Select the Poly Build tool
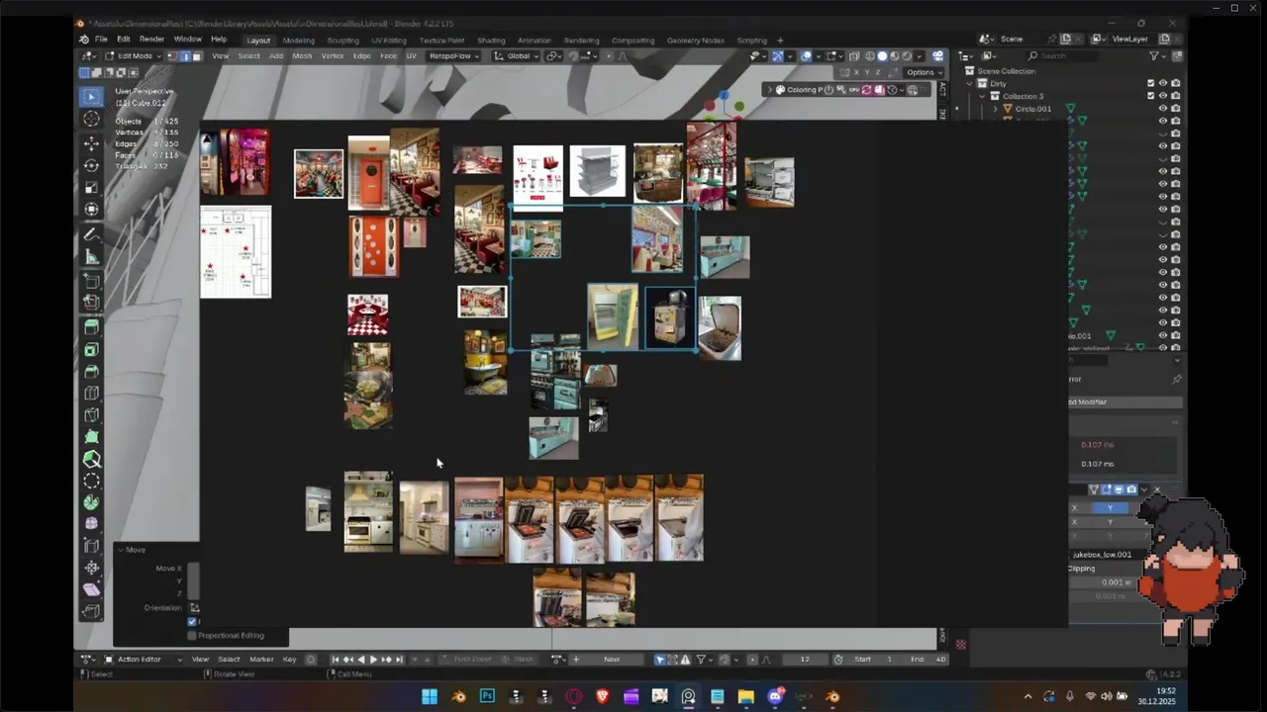This screenshot has width=1267, height=712. pos(91,437)
